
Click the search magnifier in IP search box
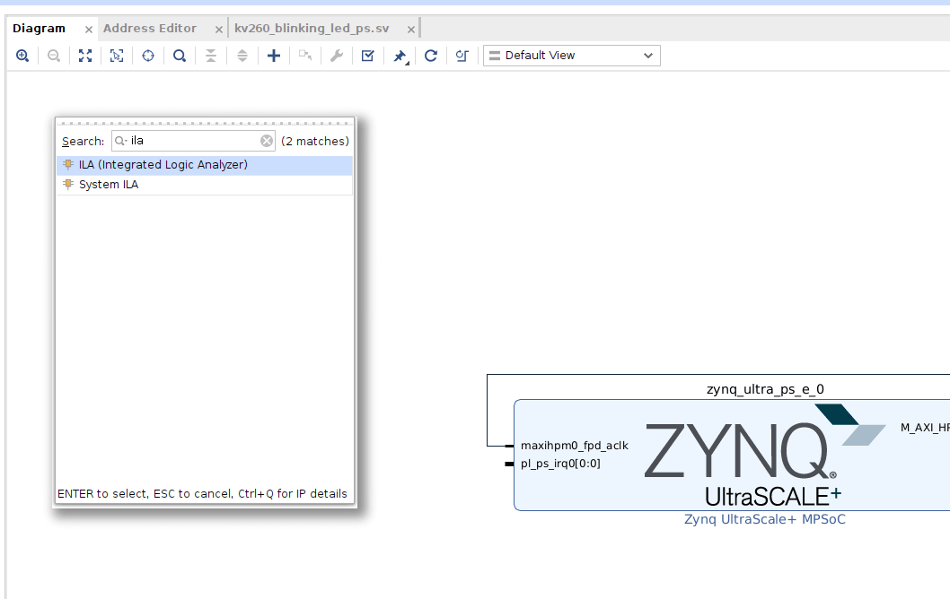[x=120, y=141]
